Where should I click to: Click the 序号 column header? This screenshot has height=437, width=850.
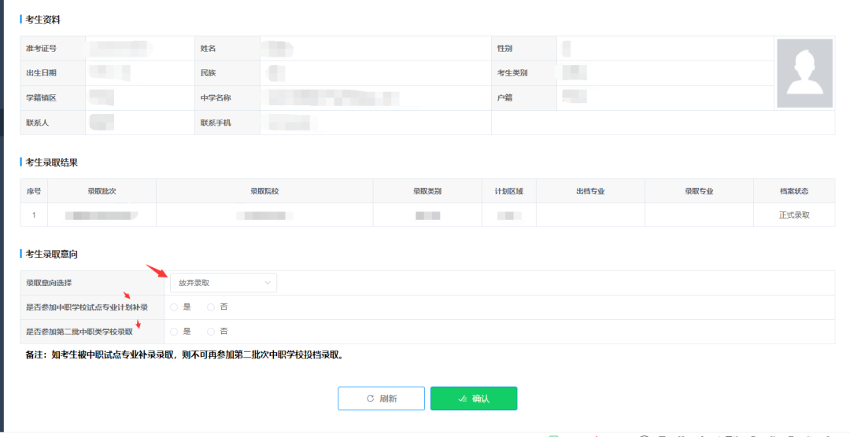point(33,191)
